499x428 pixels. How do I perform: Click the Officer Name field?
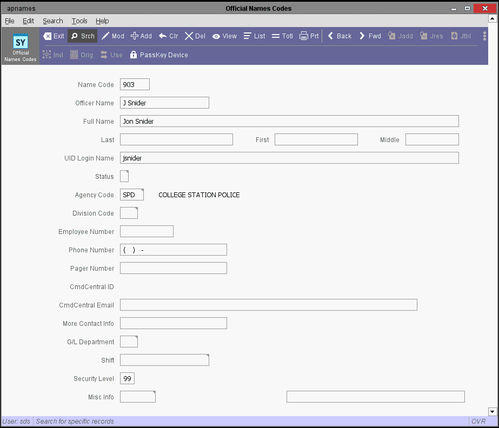[x=164, y=103]
